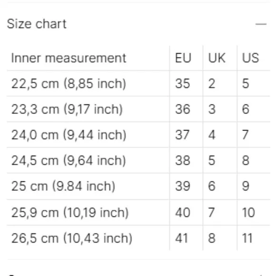This screenshot has width=276, height=276.
Task: Click the Inner measurement column header
Action: point(69,58)
